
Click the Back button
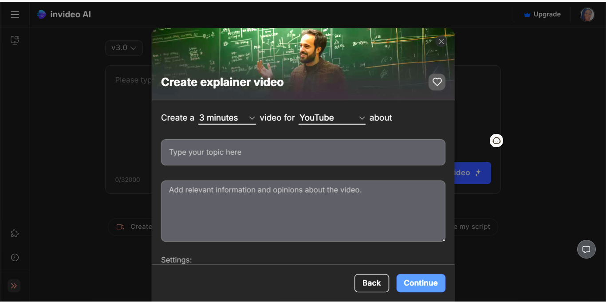372,283
